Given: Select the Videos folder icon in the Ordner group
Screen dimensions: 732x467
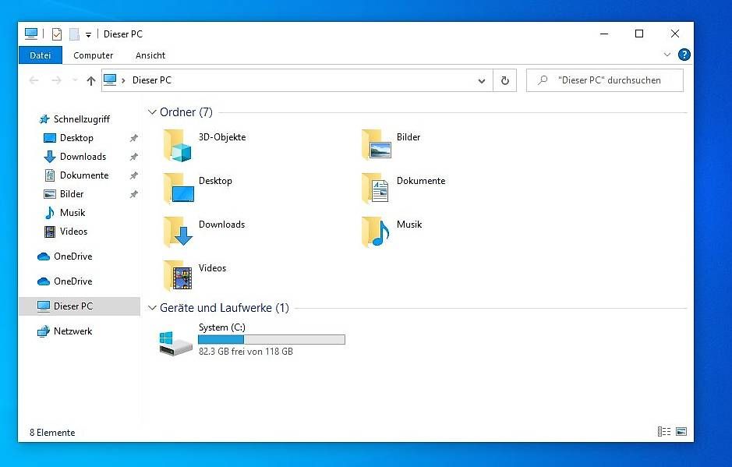Looking at the screenshot, I should coord(178,275).
